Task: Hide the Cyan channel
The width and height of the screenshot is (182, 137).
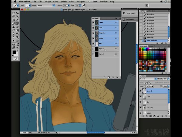Action: [93, 28]
